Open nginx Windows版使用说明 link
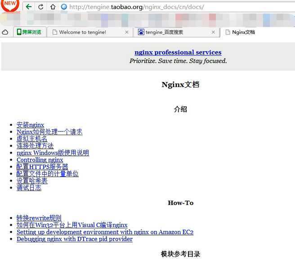Image resolution: width=295 pixels, height=259 pixels. pos(53,153)
